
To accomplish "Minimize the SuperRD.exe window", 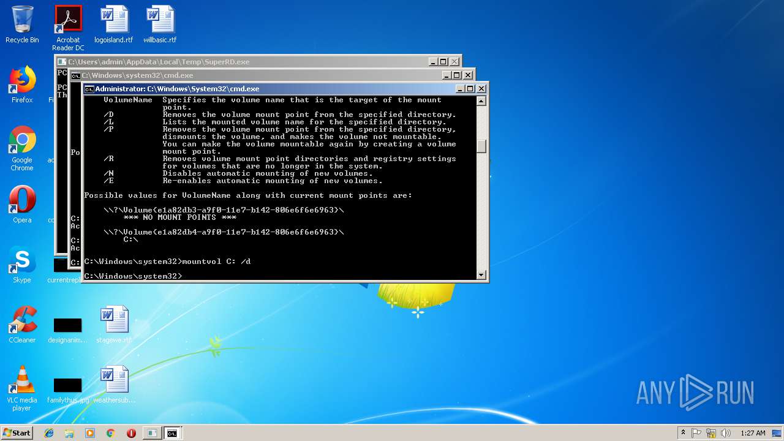I will pyautogui.click(x=432, y=62).
